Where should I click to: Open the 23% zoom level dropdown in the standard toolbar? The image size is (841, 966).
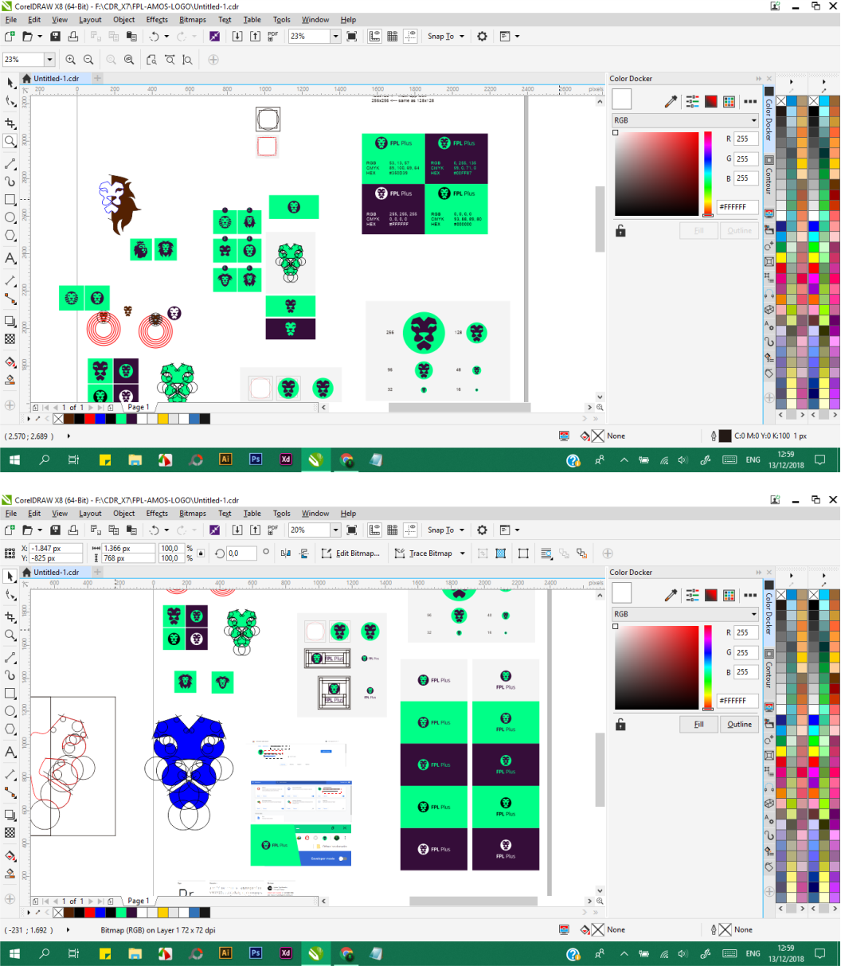click(x=334, y=37)
